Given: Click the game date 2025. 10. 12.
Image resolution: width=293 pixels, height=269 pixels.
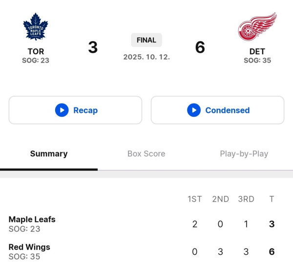Looking at the screenshot, I should click(x=146, y=57).
